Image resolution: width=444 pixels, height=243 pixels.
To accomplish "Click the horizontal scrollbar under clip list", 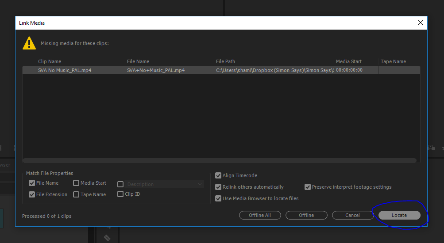I will pyautogui.click(x=219, y=160).
